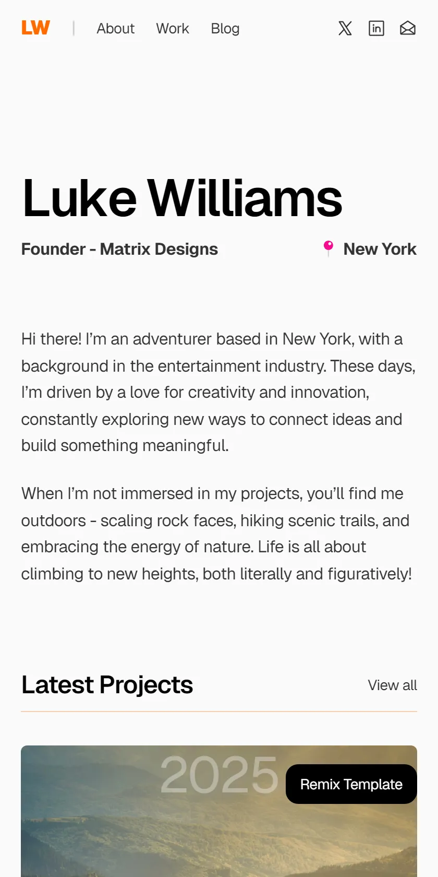Click the Remix Template button

click(351, 784)
